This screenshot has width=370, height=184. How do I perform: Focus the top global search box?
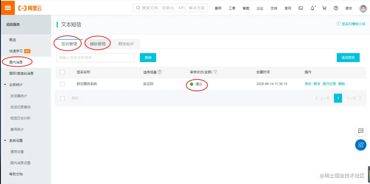click(170, 8)
